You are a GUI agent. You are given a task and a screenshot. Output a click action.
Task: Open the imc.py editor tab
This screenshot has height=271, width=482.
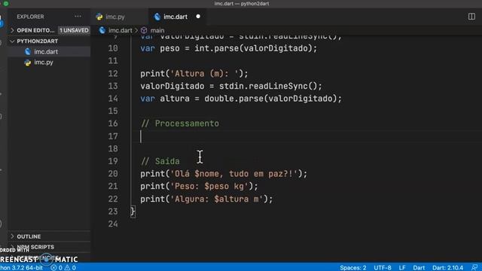(114, 17)
